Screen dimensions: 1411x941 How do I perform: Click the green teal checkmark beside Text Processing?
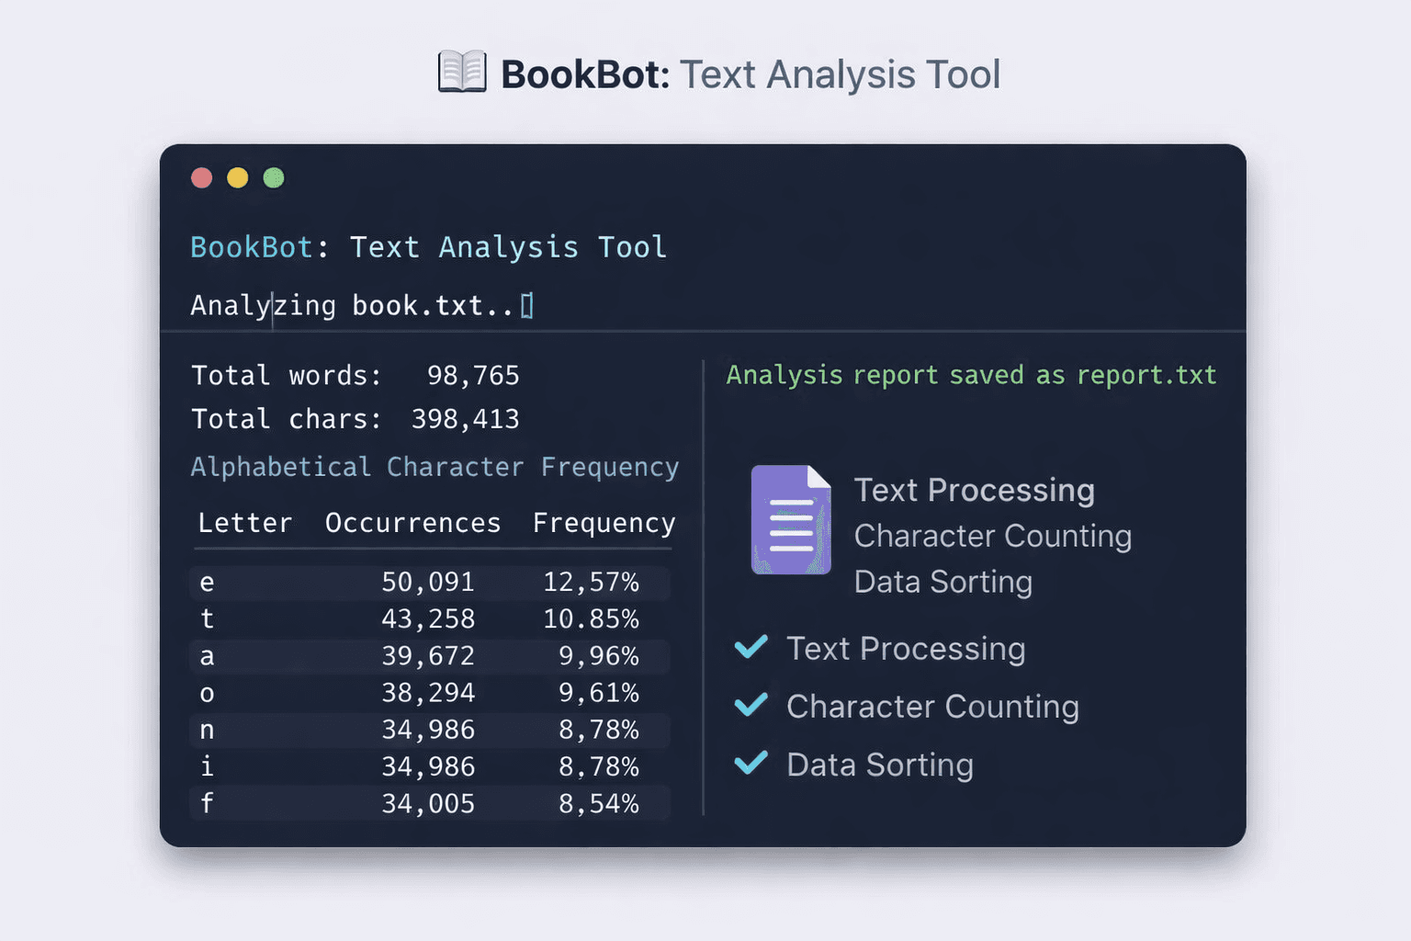coord(751,648)
